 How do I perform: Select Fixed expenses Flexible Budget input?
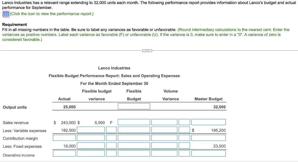click(x=134, y=145)
